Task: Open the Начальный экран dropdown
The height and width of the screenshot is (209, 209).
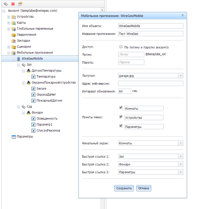Action: (181, 143)
